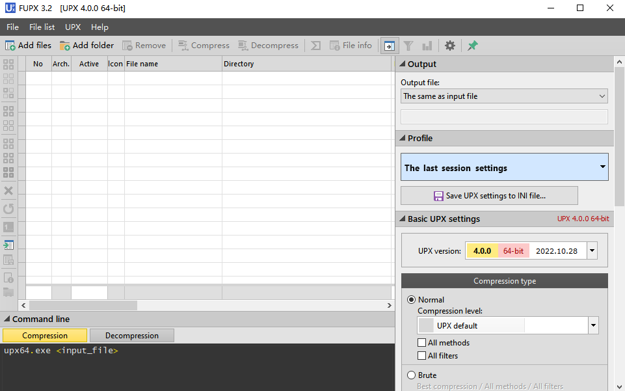The image size is (625, 391).
Task: Click the green pushpin stay-on-top icon
Action: click(472, 46)
